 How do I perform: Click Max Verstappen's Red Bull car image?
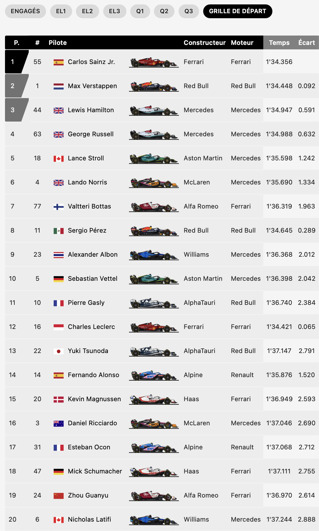click(x=154, y=86)
